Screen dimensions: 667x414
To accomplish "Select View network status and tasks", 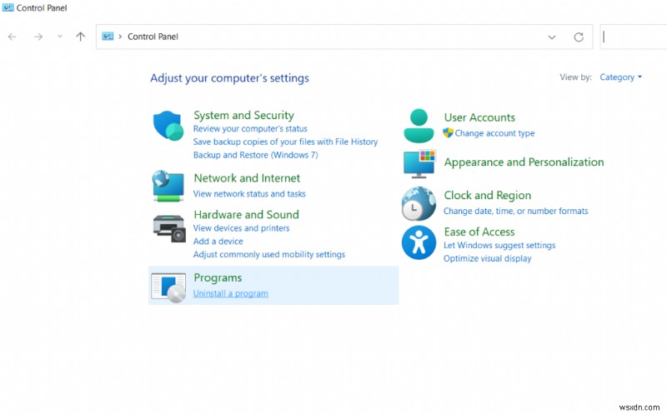I will point(249,194).
